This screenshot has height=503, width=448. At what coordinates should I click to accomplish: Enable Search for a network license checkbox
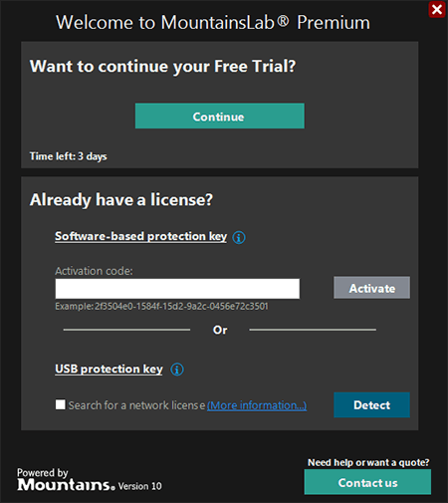click(61, 404)
